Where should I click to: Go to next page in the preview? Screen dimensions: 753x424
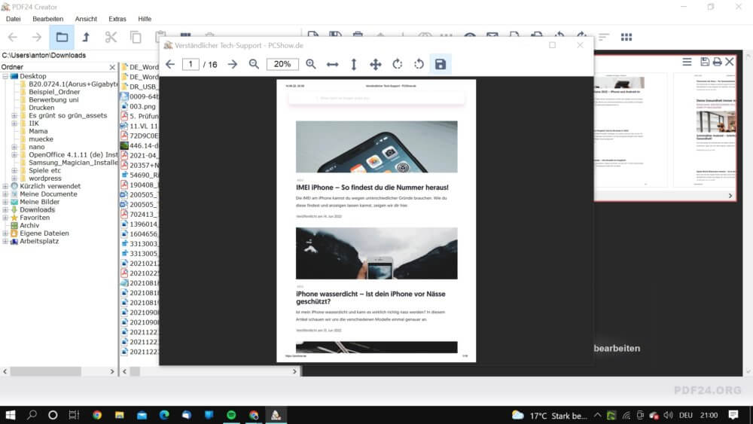(233, 64)
